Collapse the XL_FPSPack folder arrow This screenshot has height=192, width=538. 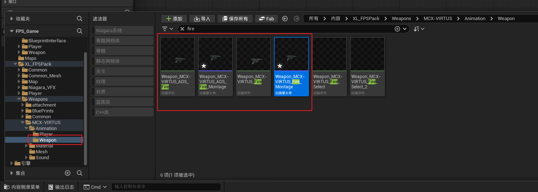(15, 64)
